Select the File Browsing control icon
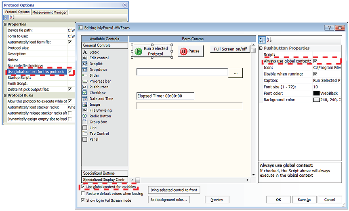Viewport: 349px width, 211px height. point(85,110)
